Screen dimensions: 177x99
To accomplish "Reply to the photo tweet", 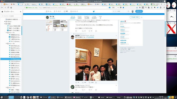I will (76, 82).
